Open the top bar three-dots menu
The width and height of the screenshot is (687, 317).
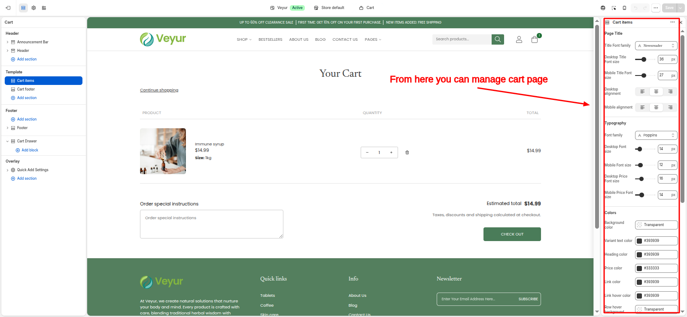point(656,8)
